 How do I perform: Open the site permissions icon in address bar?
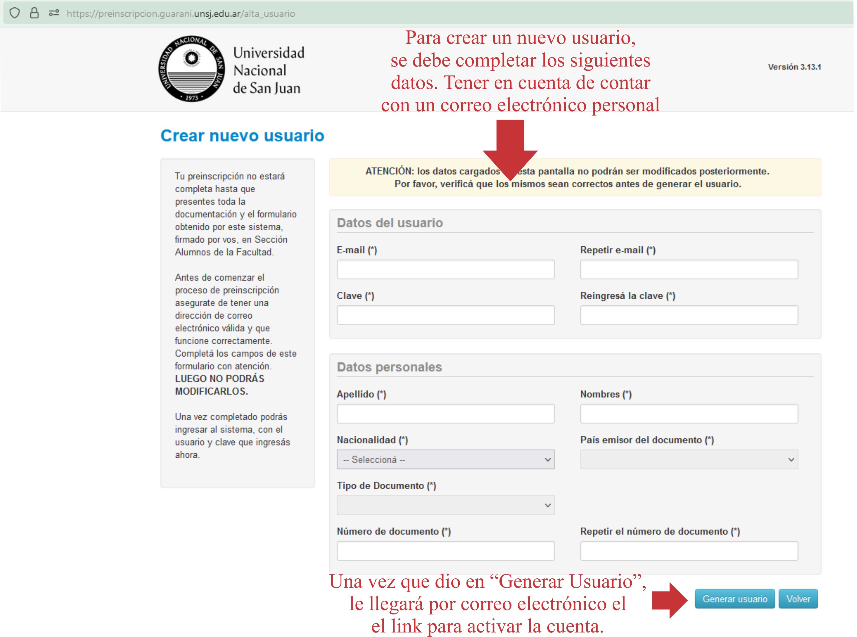[x=54, y=14]
